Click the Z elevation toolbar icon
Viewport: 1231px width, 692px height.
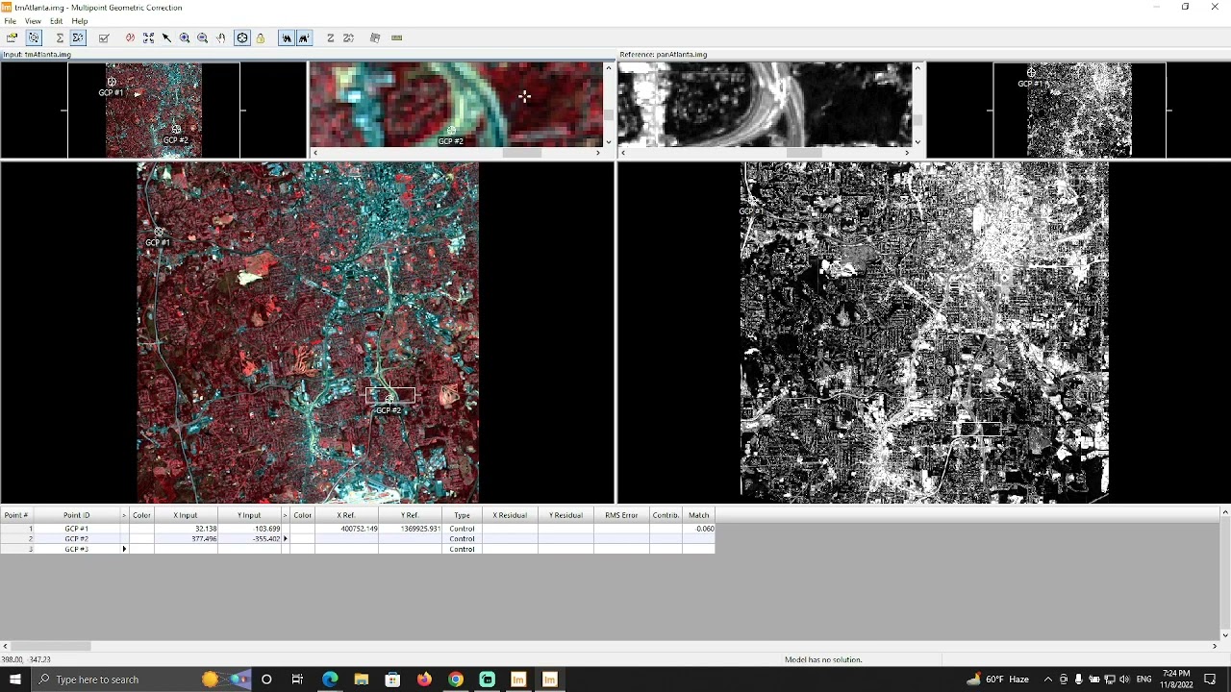pyautogui.click(x=331, y=38)
